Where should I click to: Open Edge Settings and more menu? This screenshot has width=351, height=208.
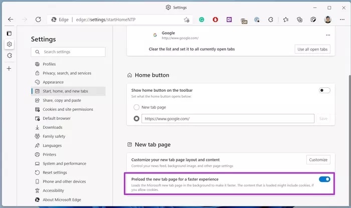click(x=341, y=20)
